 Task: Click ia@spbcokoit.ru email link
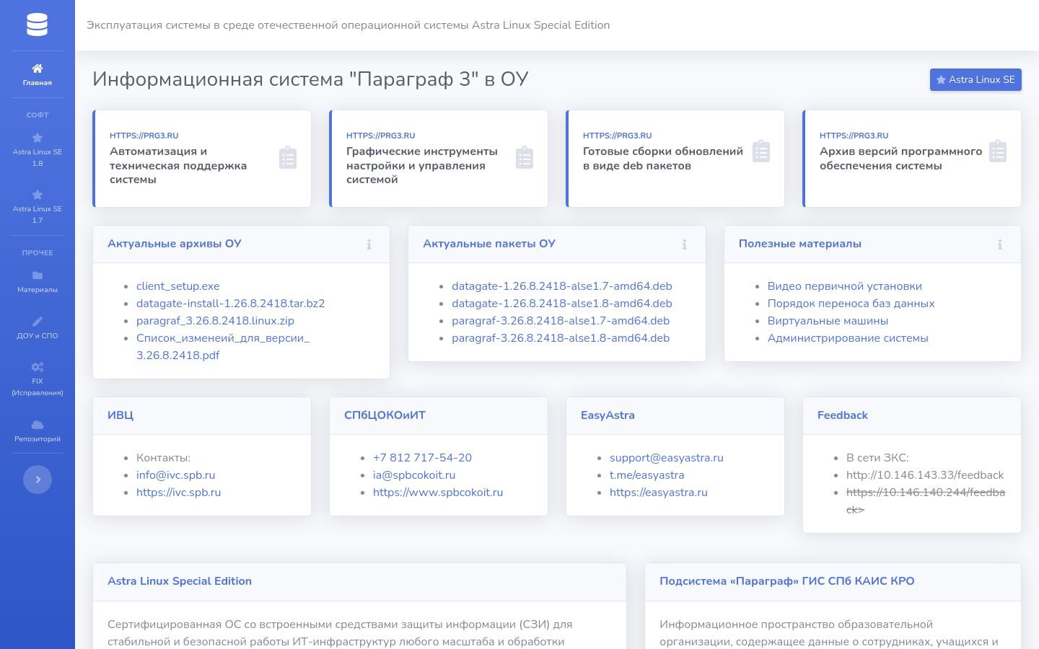[x=414, y=475]
